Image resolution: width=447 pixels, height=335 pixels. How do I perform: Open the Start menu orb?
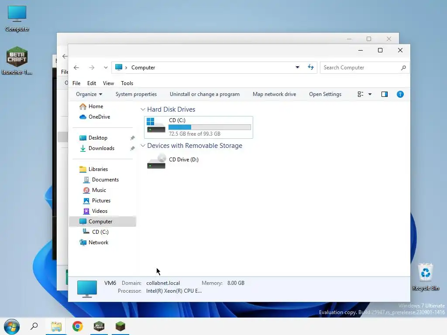click(x=12, y=326)
